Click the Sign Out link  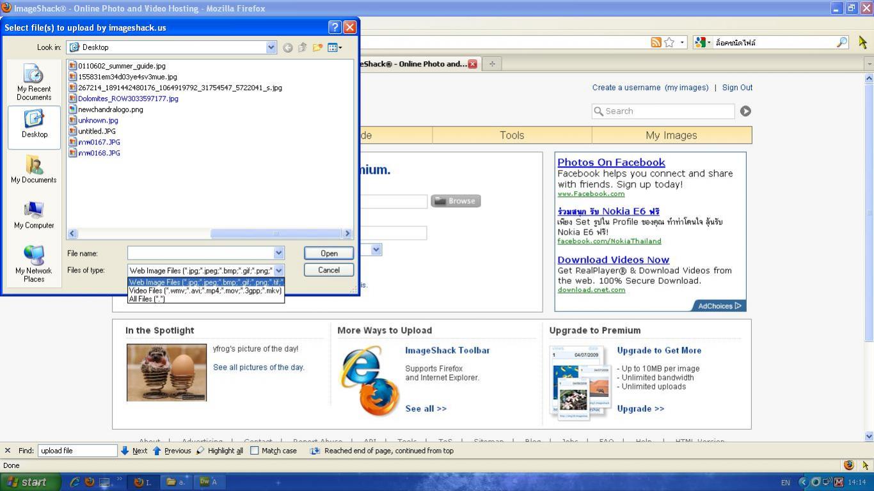coord(737,88)
